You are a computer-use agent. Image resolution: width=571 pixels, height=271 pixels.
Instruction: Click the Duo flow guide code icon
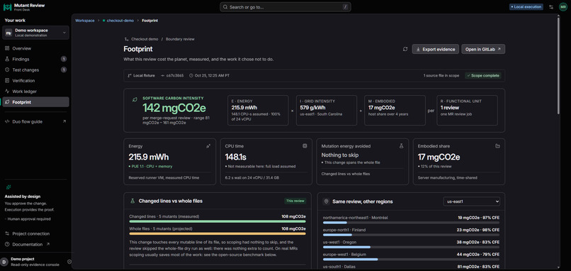click(x=7, y=122)
